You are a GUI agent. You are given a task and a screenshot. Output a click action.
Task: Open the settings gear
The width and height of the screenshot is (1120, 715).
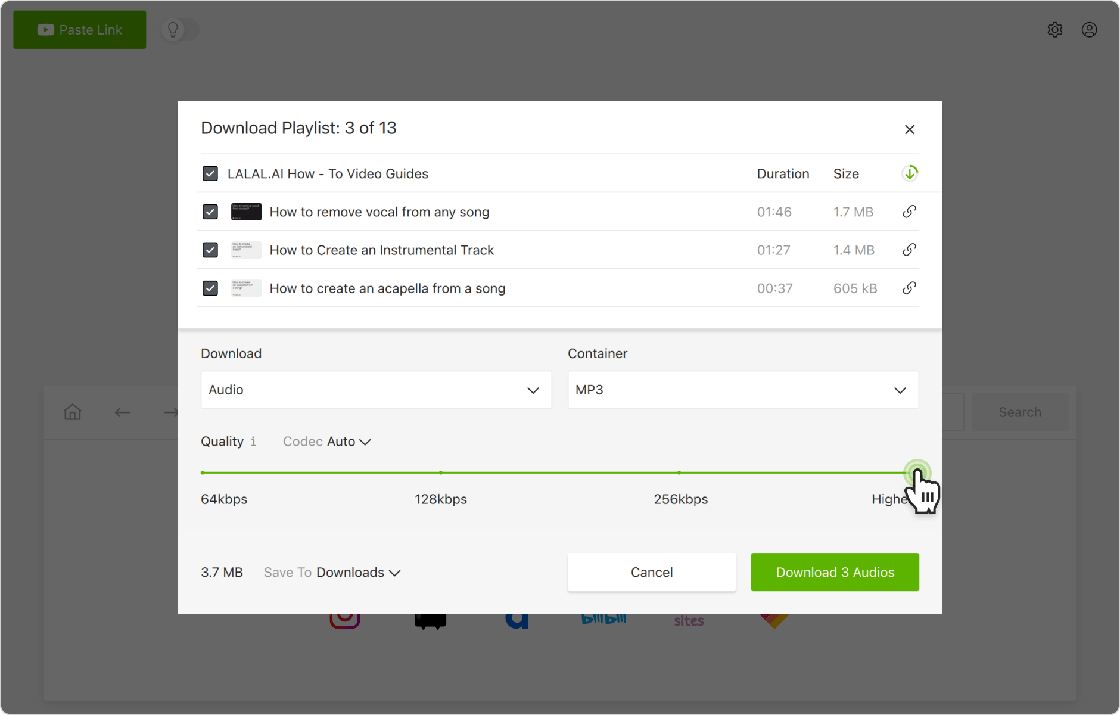[1055, 29]
